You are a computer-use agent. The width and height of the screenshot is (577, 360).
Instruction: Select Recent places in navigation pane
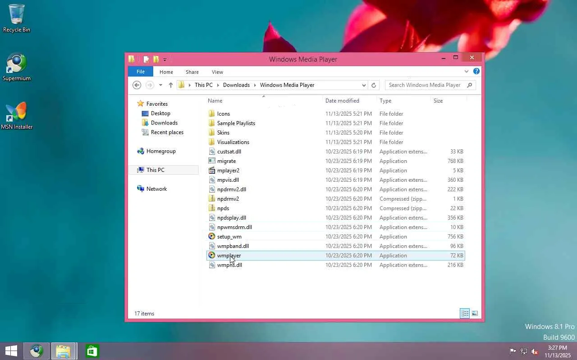[x=167, y=132]
